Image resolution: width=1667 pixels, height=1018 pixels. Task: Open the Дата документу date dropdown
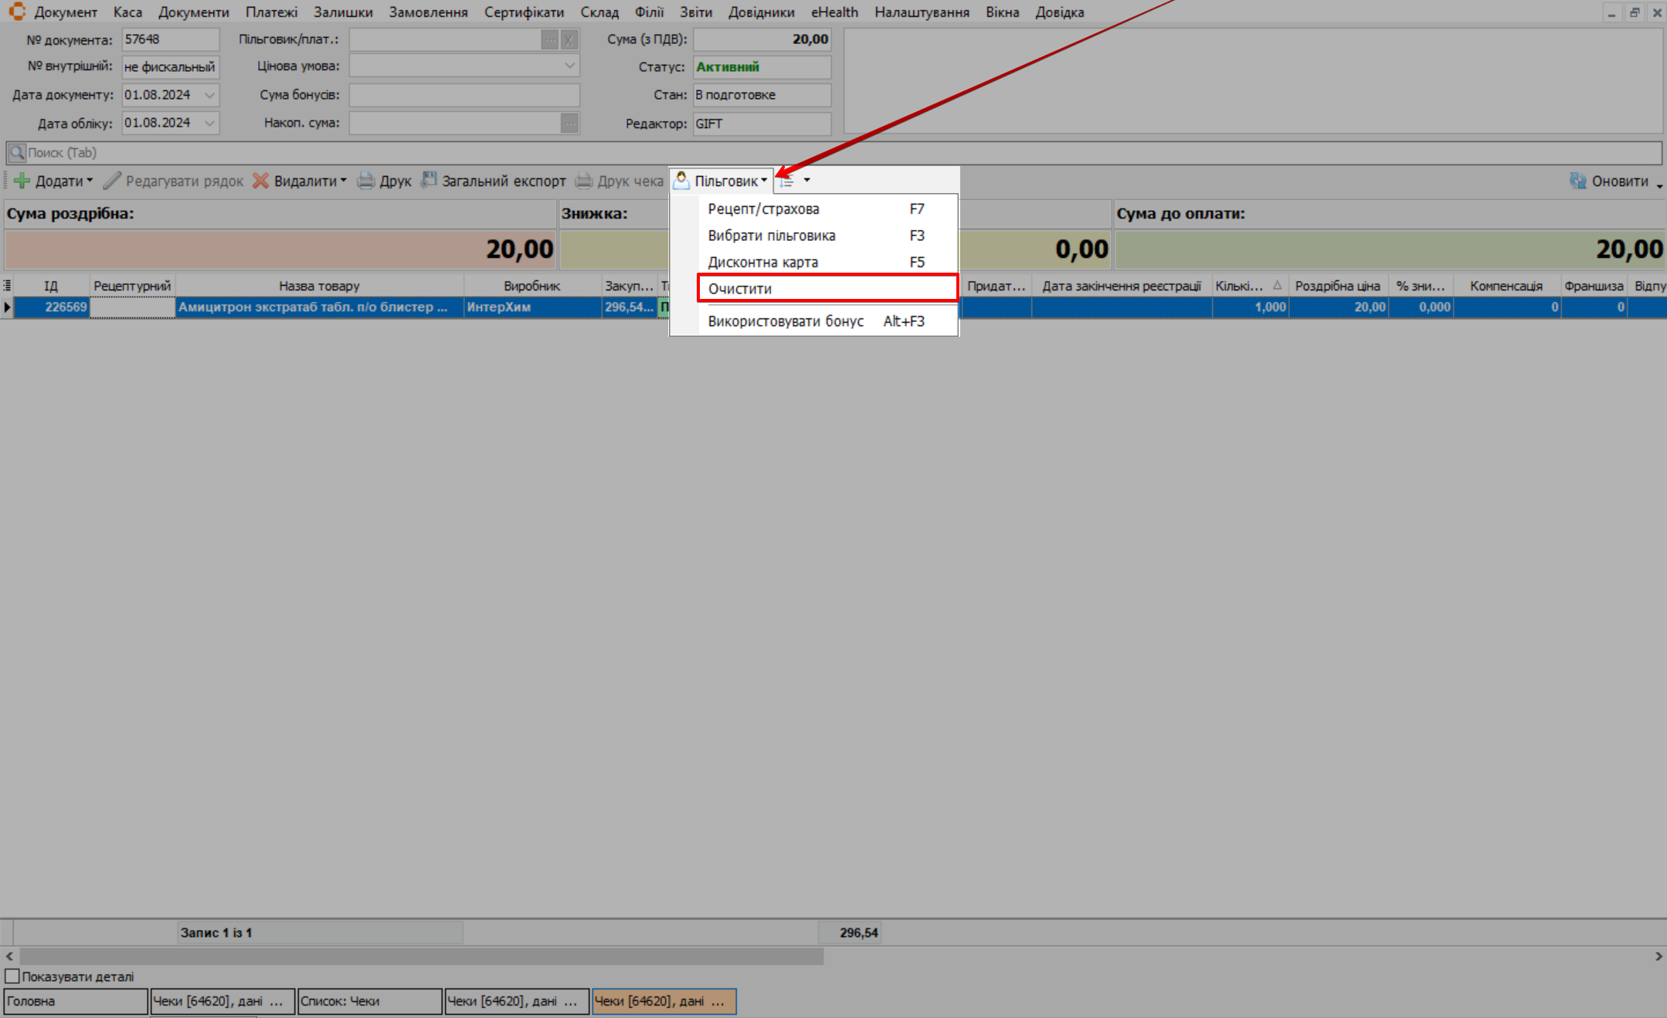click(x=209, y=95)
